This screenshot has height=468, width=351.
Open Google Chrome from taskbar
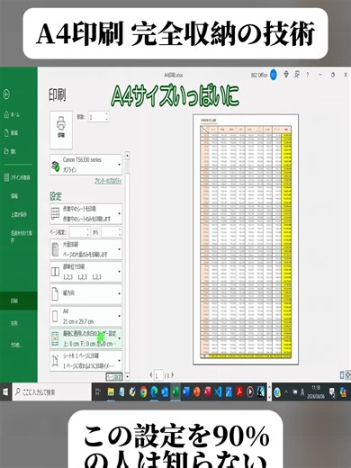tap(143, 391)
